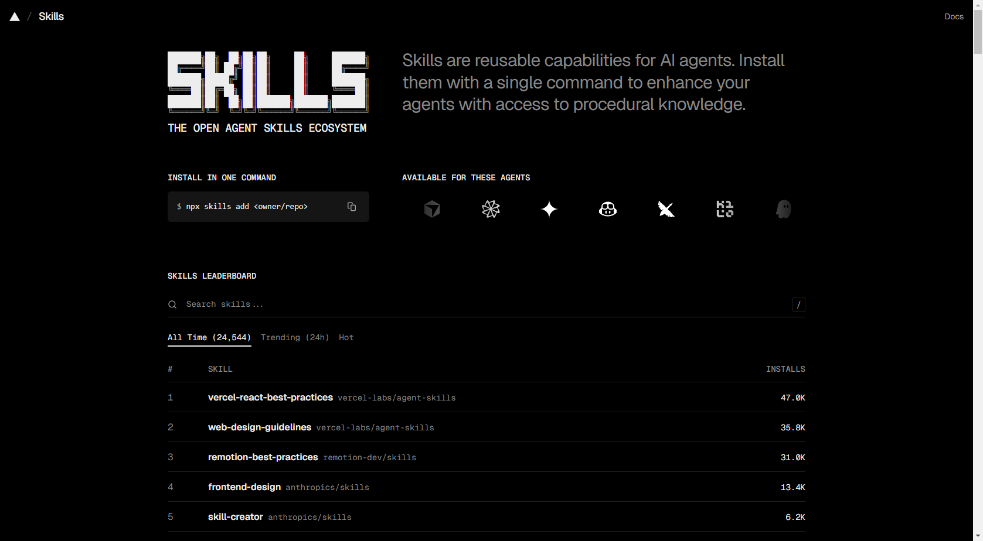Open the Docs link in header
Screen dimensions: 983x541
(x=954, y=17)
